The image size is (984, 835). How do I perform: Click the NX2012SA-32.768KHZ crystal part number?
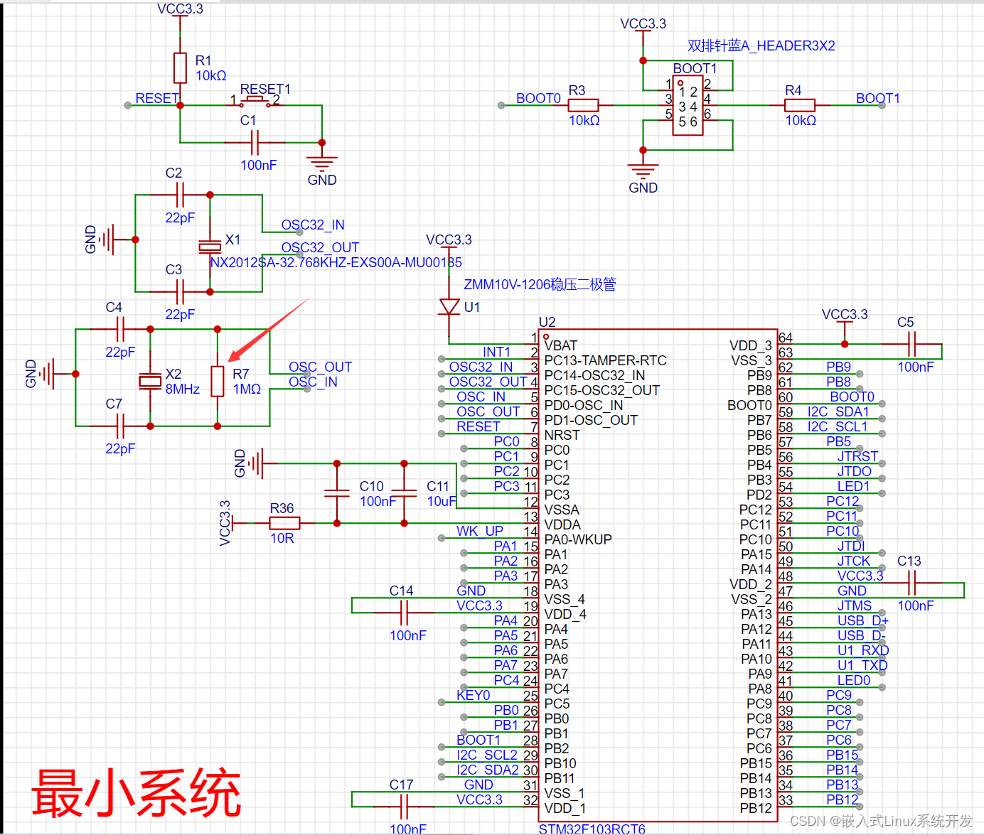[x=336, y=262]
